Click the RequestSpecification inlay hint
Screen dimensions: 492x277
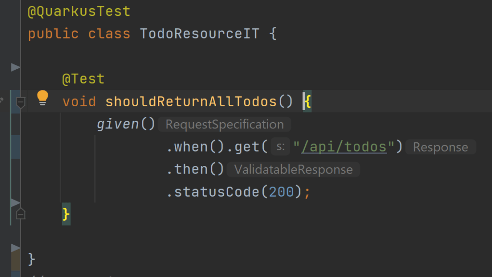pos(224,125)
